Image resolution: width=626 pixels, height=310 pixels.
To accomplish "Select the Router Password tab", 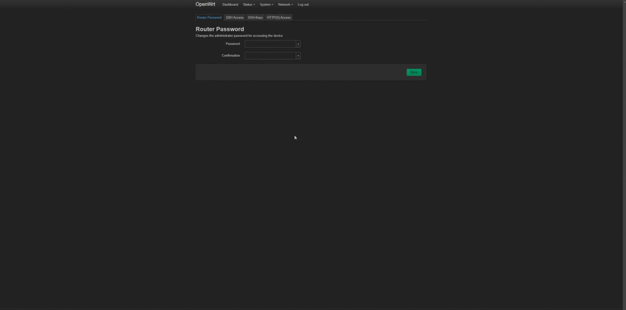I will point(209,18).
